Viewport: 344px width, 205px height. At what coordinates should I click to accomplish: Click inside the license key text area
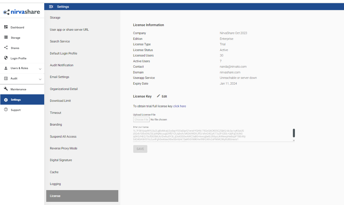(212, 133)
